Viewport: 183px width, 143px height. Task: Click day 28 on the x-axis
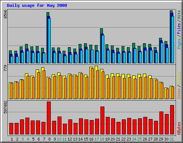[155, 139]
